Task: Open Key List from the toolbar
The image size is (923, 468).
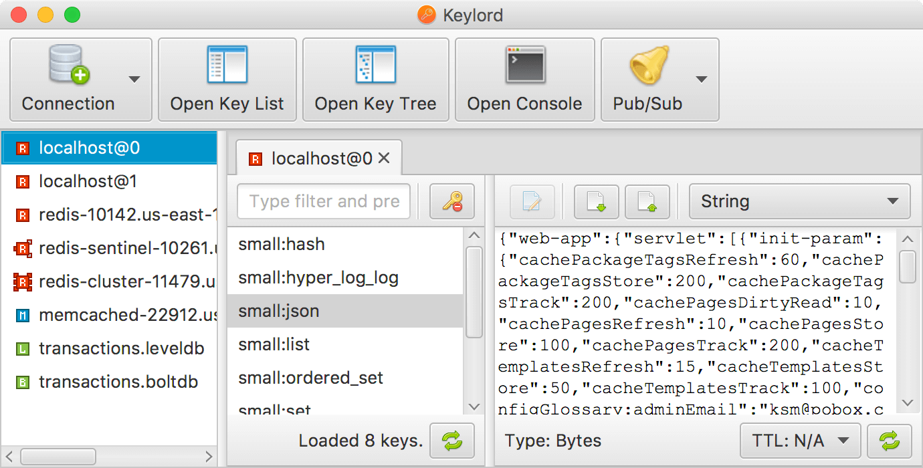Action: pyautogui.click(x=227, y=80)
